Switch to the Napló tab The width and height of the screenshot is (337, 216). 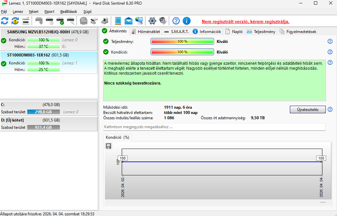point(234,32)
